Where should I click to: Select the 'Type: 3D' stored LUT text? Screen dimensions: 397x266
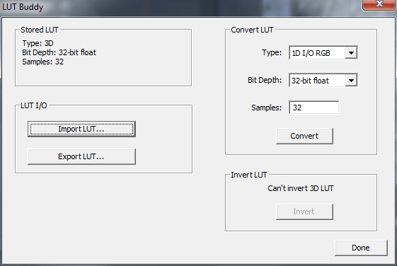tap(38, 43)
